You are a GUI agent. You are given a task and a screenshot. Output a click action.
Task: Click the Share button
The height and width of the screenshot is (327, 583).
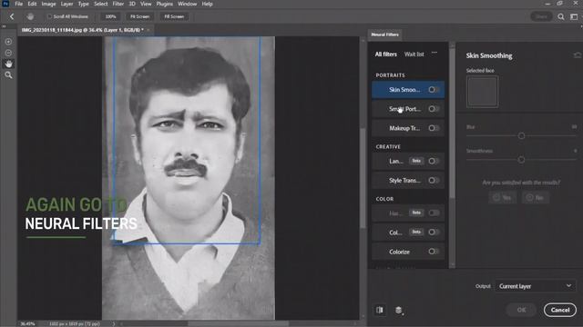tap(541, 16)
